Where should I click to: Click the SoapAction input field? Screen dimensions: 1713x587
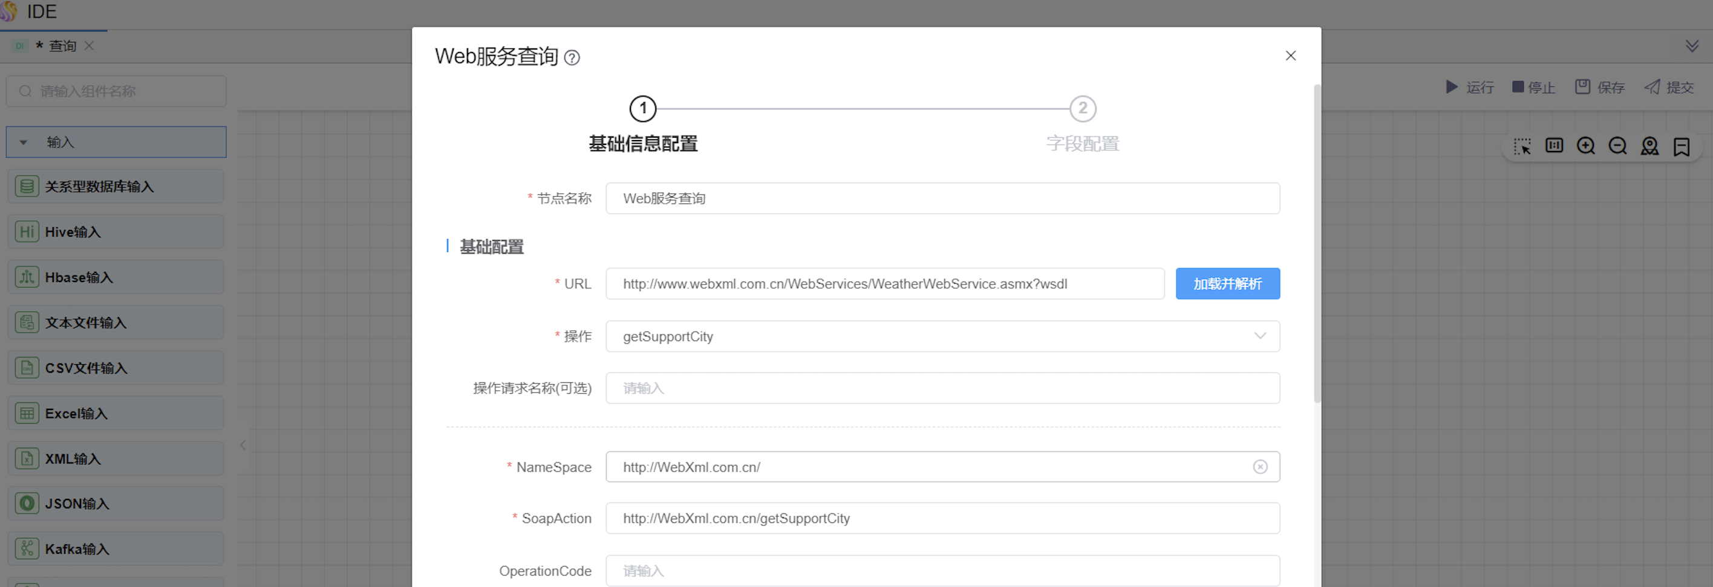click(x=942, y=519)
